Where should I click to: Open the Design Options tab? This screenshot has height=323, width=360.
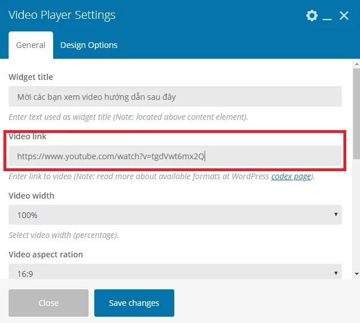point(89,45)
